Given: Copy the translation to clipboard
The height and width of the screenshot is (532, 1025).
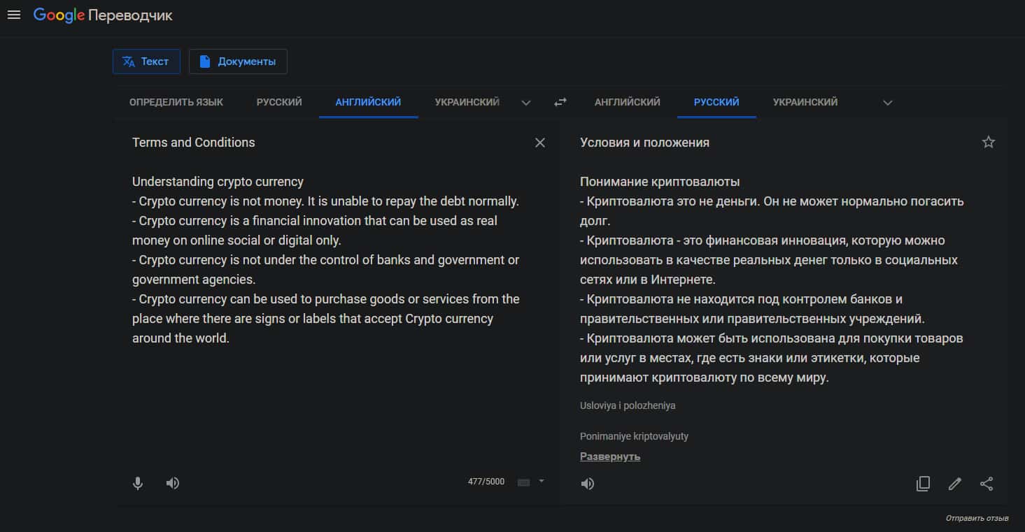Looking at the screenshot, I should point(923,484).
